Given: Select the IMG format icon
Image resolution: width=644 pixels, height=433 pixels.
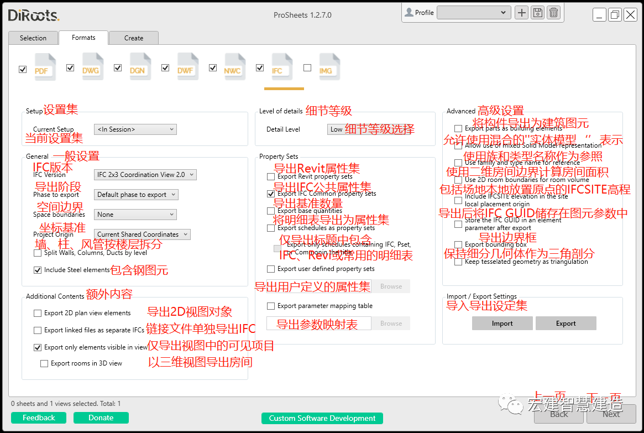Looking at the screenshot, I should tap(329, 66).
